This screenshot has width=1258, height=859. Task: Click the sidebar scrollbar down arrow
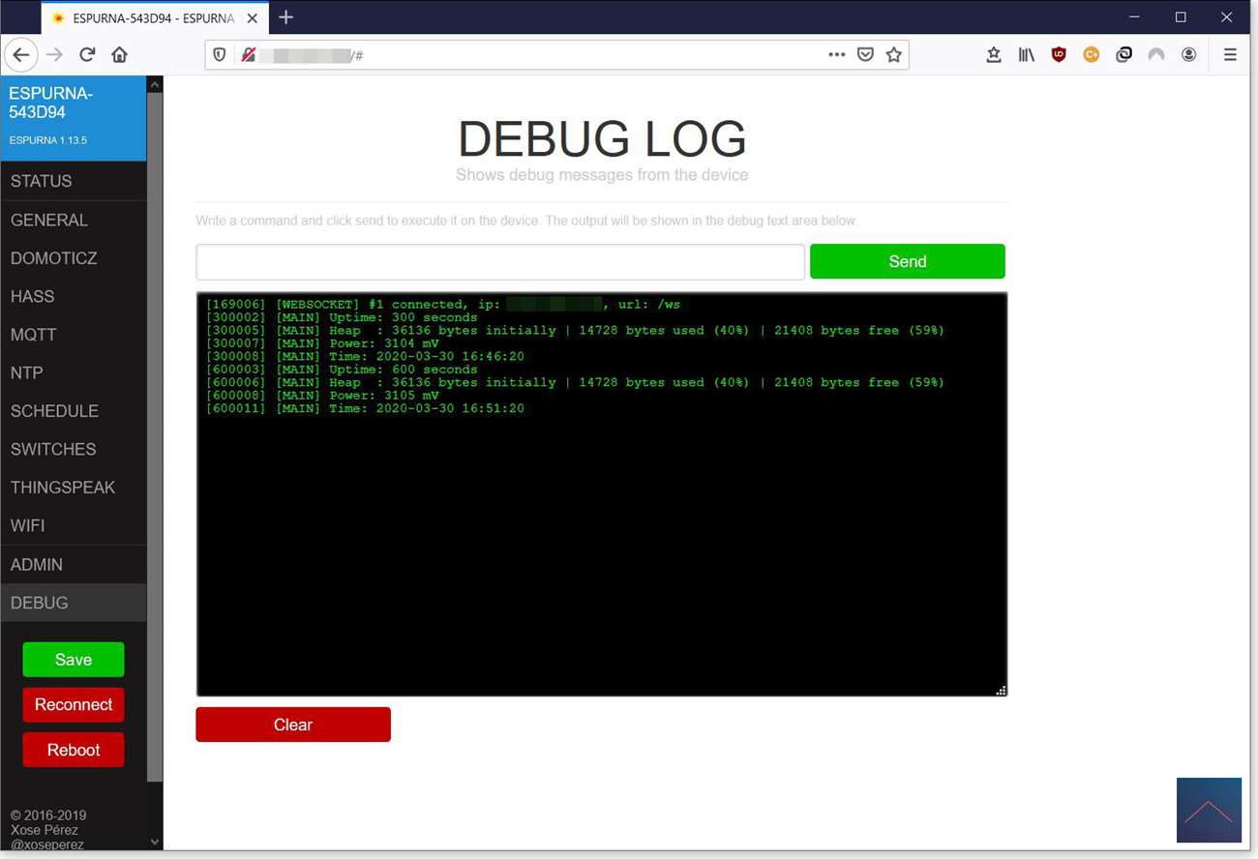pos(155,842)
